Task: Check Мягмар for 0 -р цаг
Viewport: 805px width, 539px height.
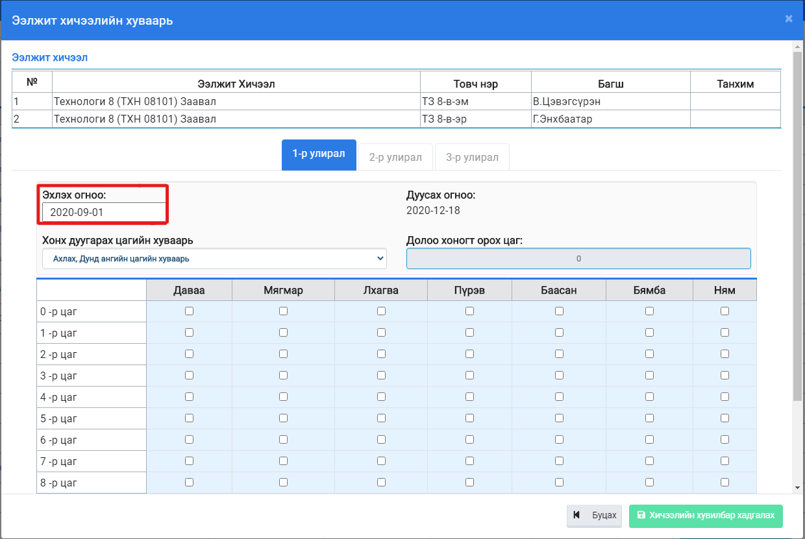Action: [283, 311]
